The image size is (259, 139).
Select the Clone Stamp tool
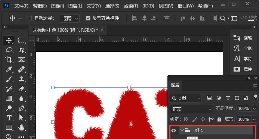pyautogui.click(x=21, y=79)
